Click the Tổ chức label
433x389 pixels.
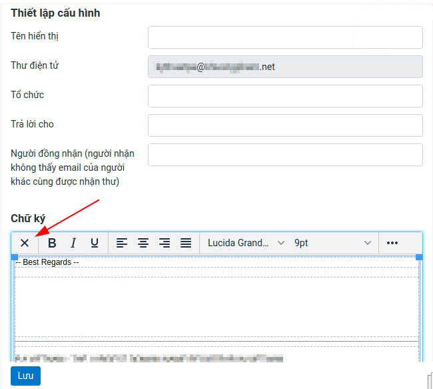pyautogui.click(x=27, y=95)
